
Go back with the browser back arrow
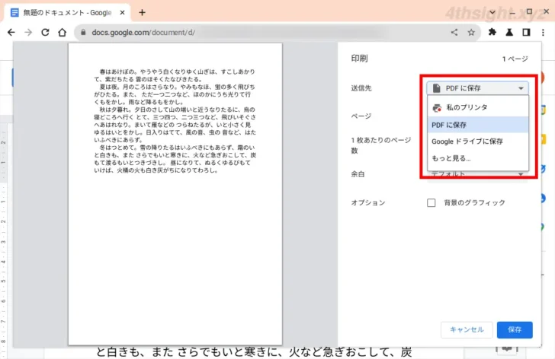coord(11,33)
